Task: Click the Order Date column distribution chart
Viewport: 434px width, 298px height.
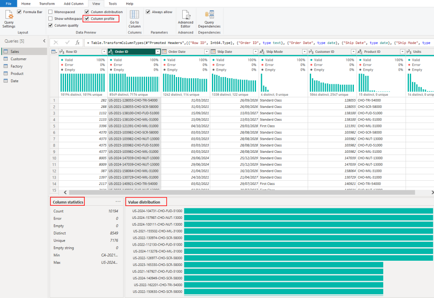Action: pyautogui.click(x=185, y=83)
